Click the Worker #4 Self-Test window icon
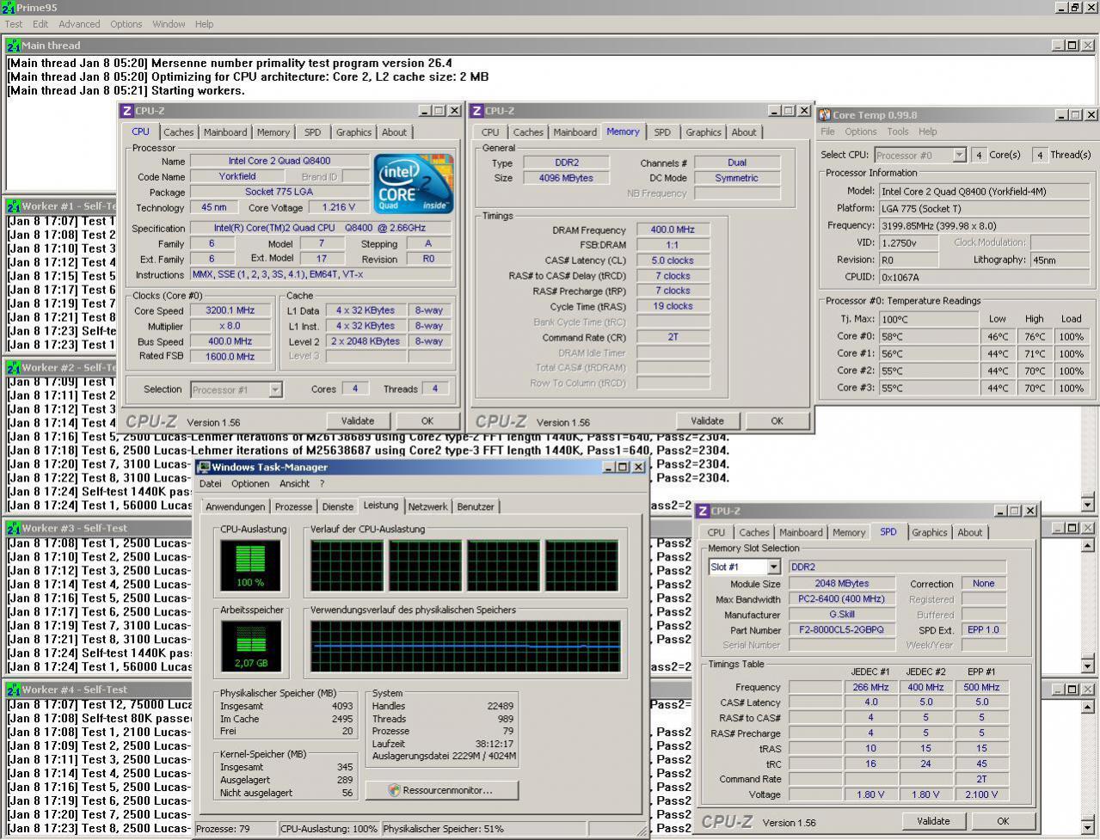Viewport: 1100px width, 840px height. (13, 690)
